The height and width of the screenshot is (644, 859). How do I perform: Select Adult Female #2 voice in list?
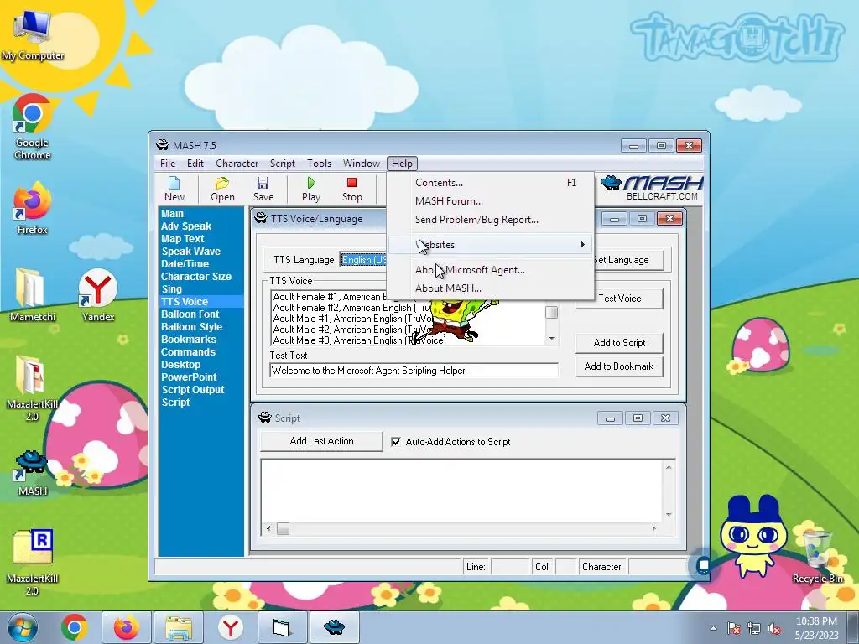click(x=352, y=308)
